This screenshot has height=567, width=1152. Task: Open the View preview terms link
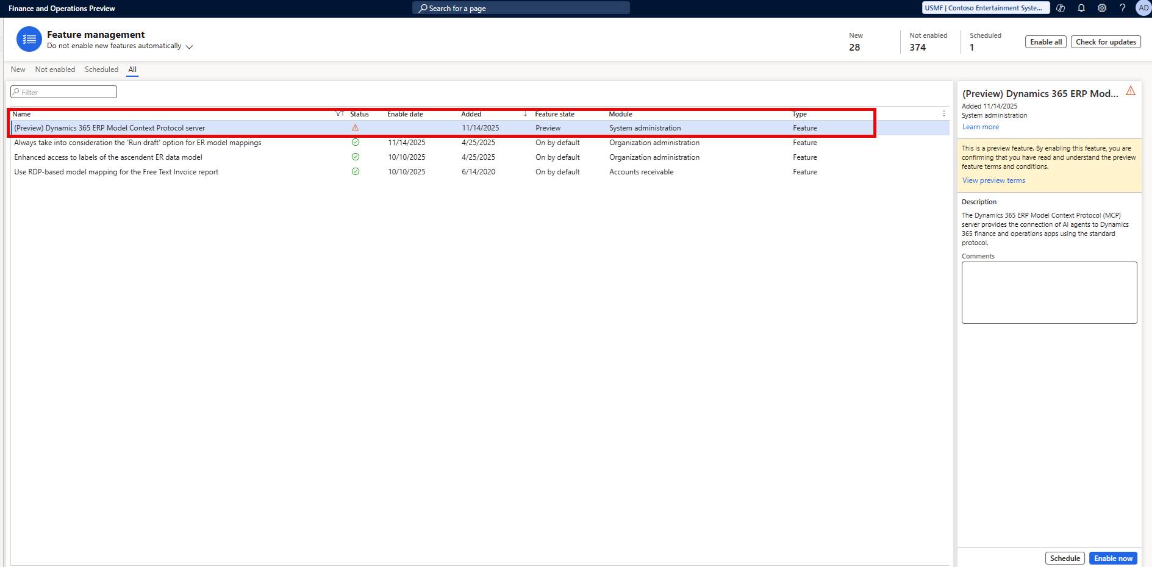click(993, 180)
